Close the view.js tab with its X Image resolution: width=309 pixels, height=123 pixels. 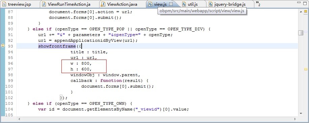(171, 4)
